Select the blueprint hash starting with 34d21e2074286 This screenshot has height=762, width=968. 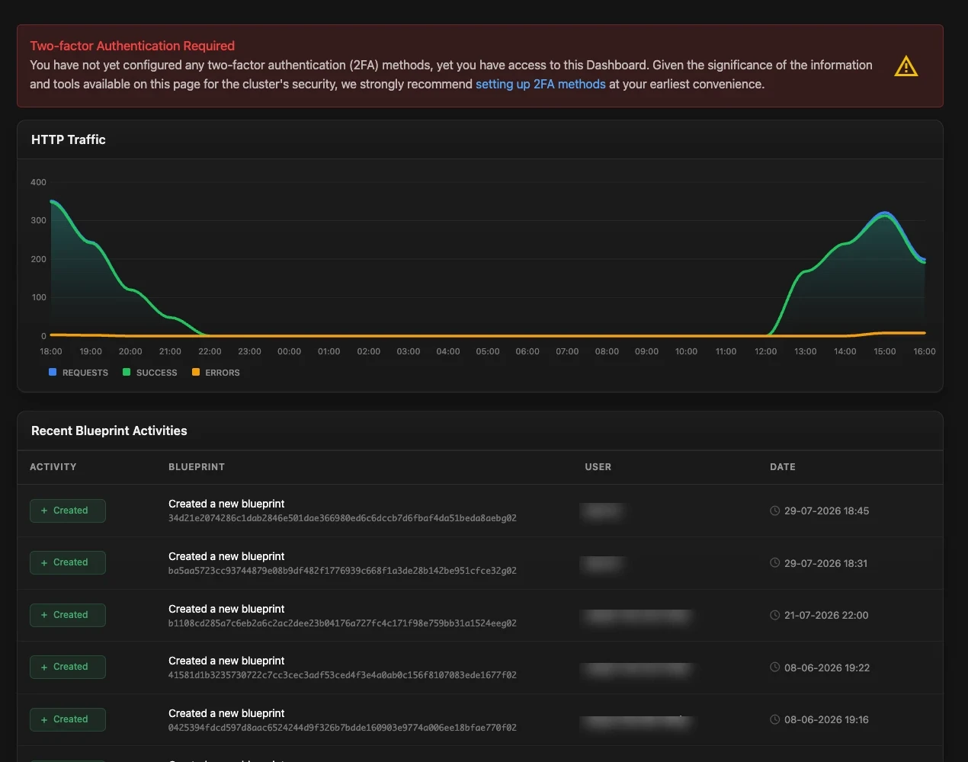(342, 518)
